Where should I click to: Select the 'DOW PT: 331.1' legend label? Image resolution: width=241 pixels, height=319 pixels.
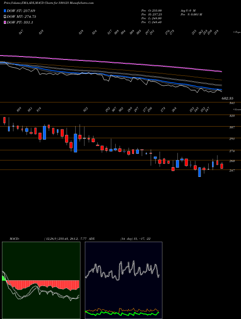tap(20, 23)
